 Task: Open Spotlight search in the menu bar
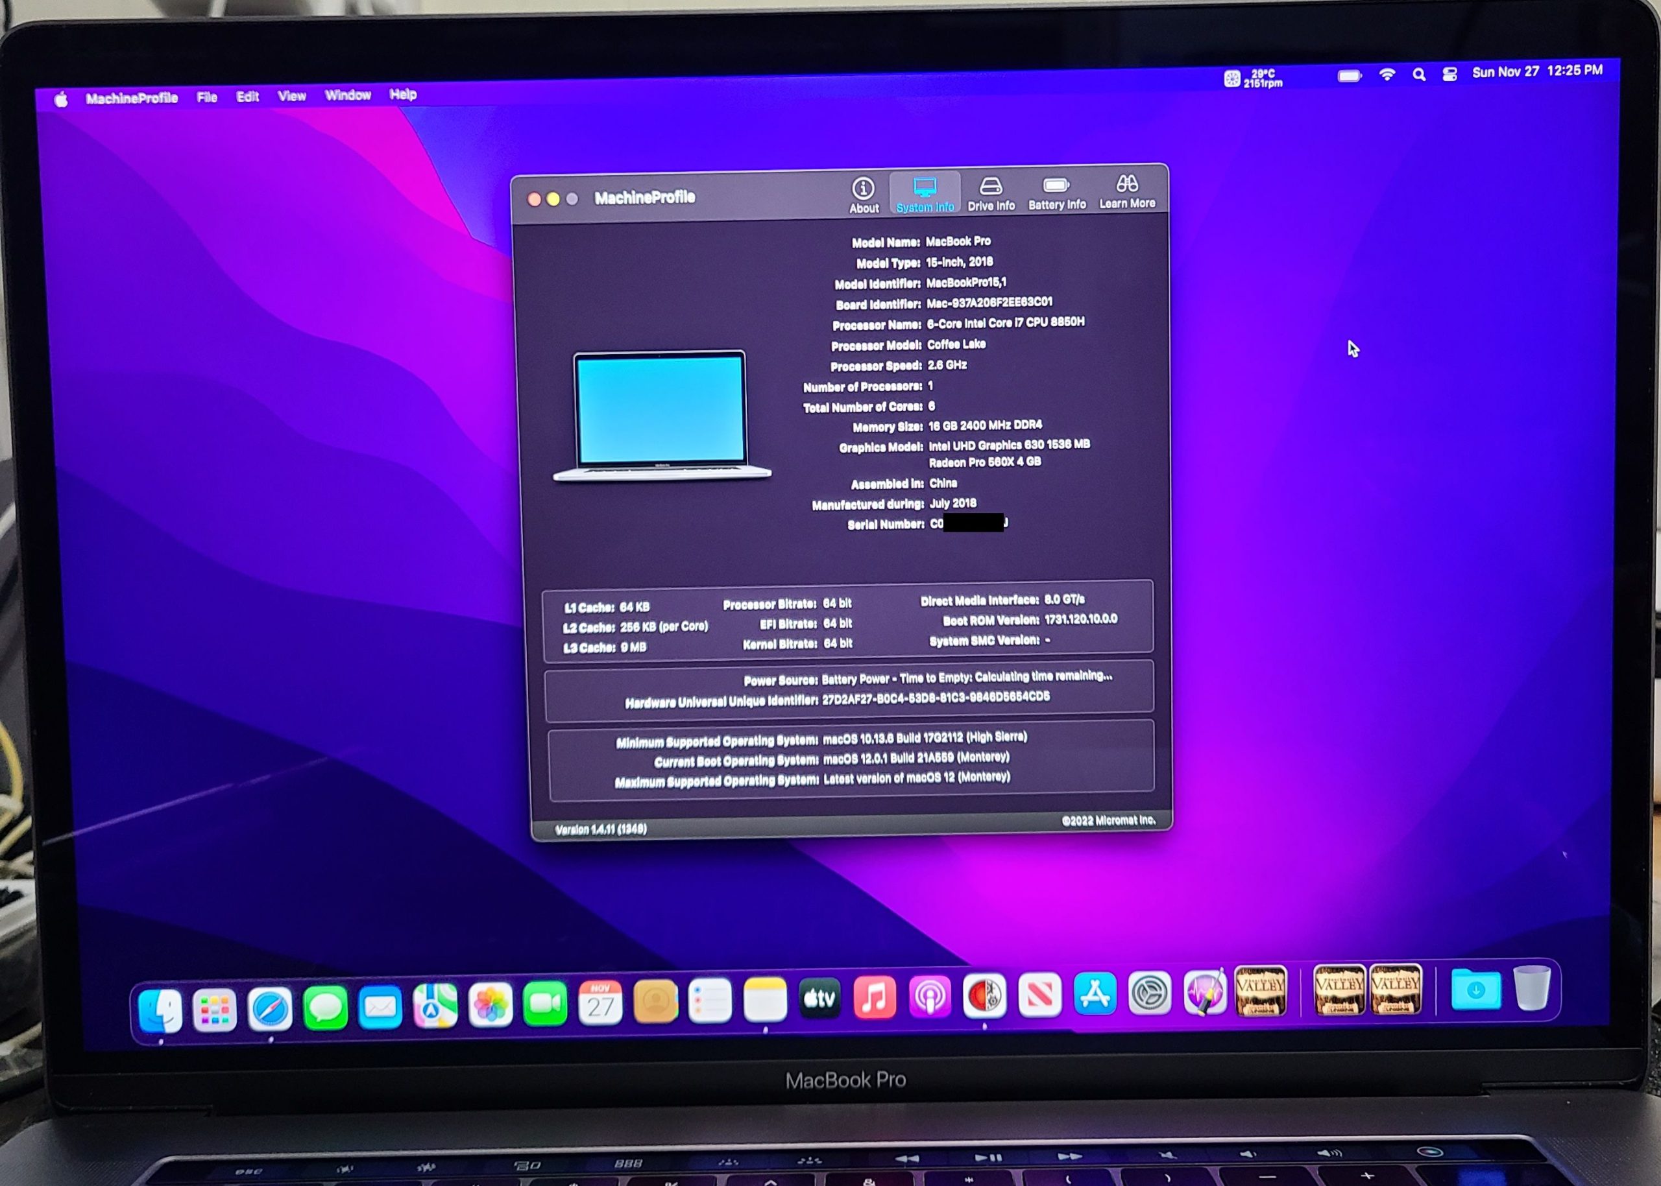(x=1418, y=74)
